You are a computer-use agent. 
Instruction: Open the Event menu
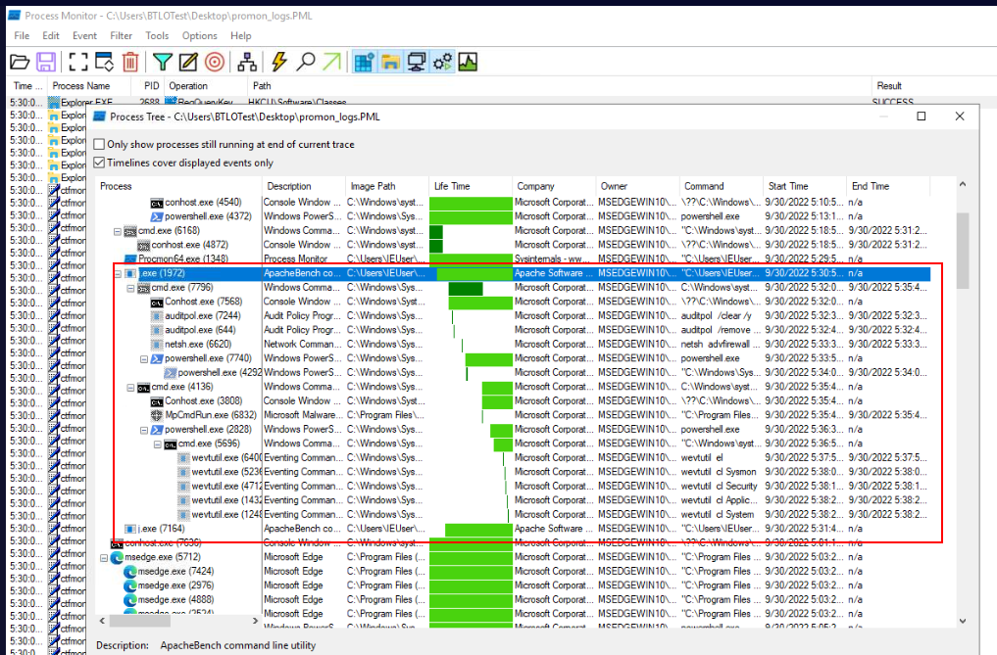(x=84, y=35)
